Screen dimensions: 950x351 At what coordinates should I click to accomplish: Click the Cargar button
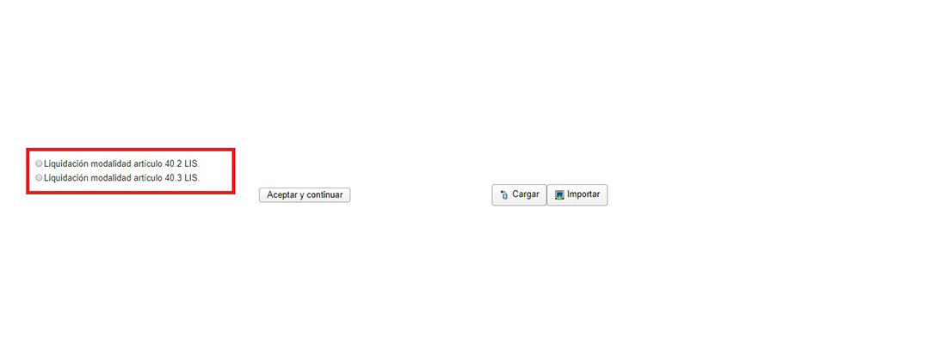point(519,195)
